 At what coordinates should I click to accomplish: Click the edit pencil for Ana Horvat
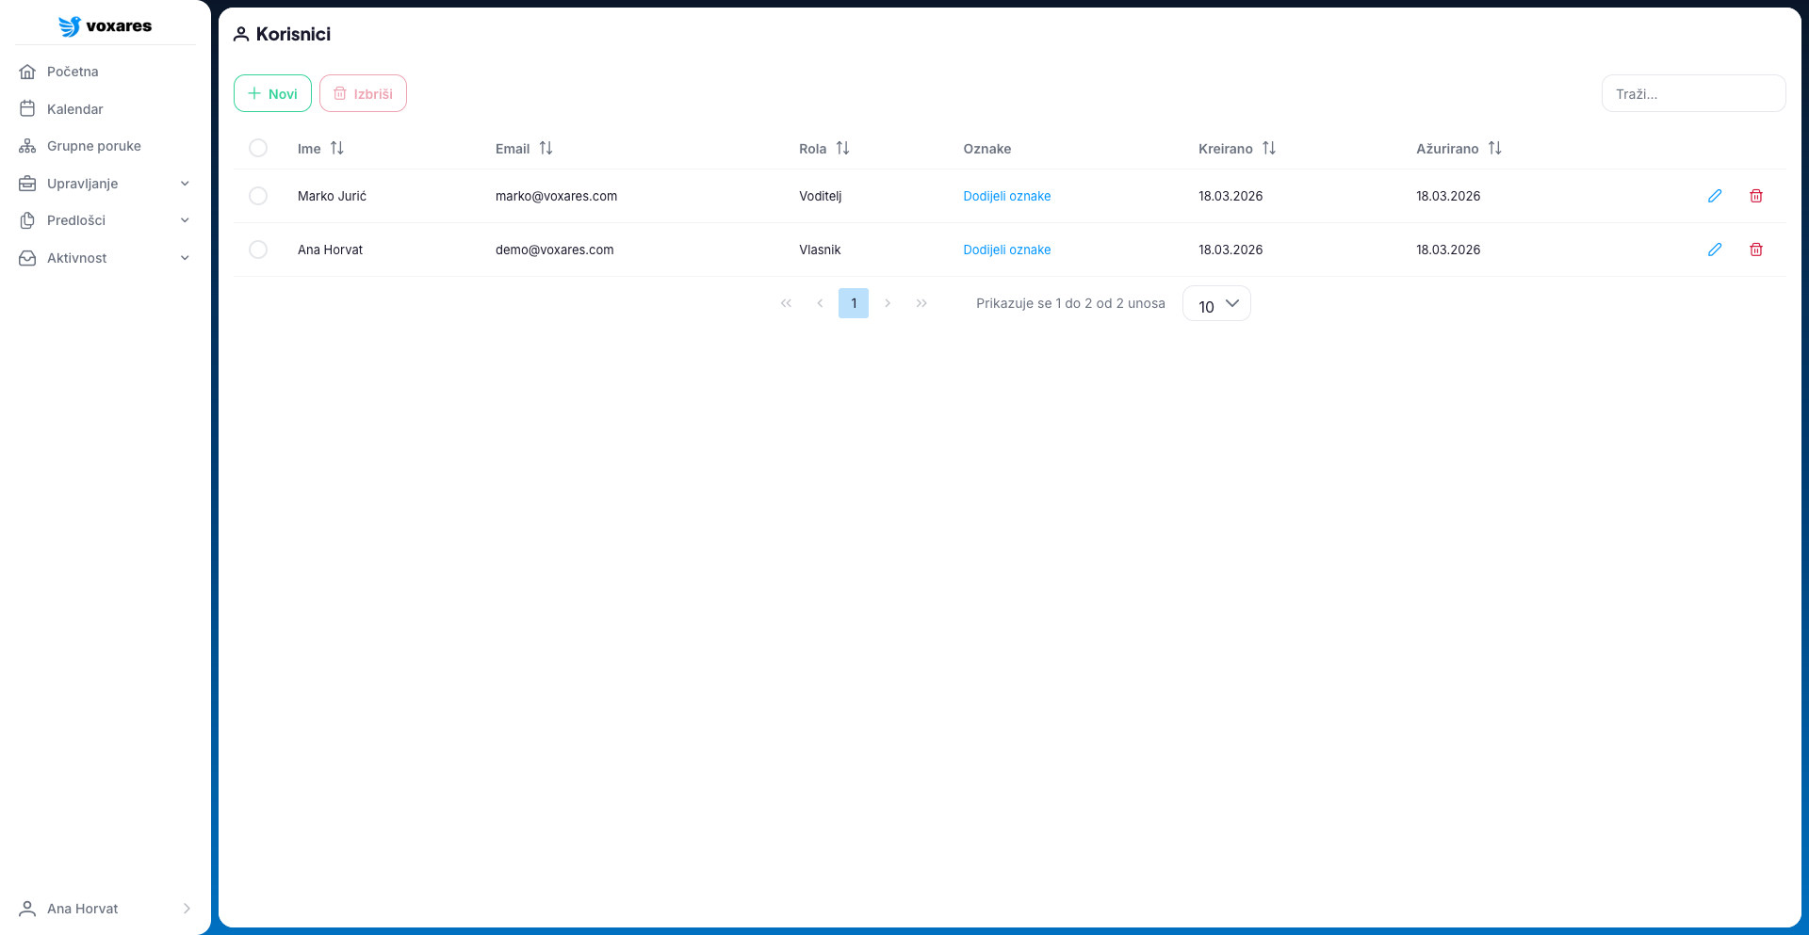click(1714, 250)
